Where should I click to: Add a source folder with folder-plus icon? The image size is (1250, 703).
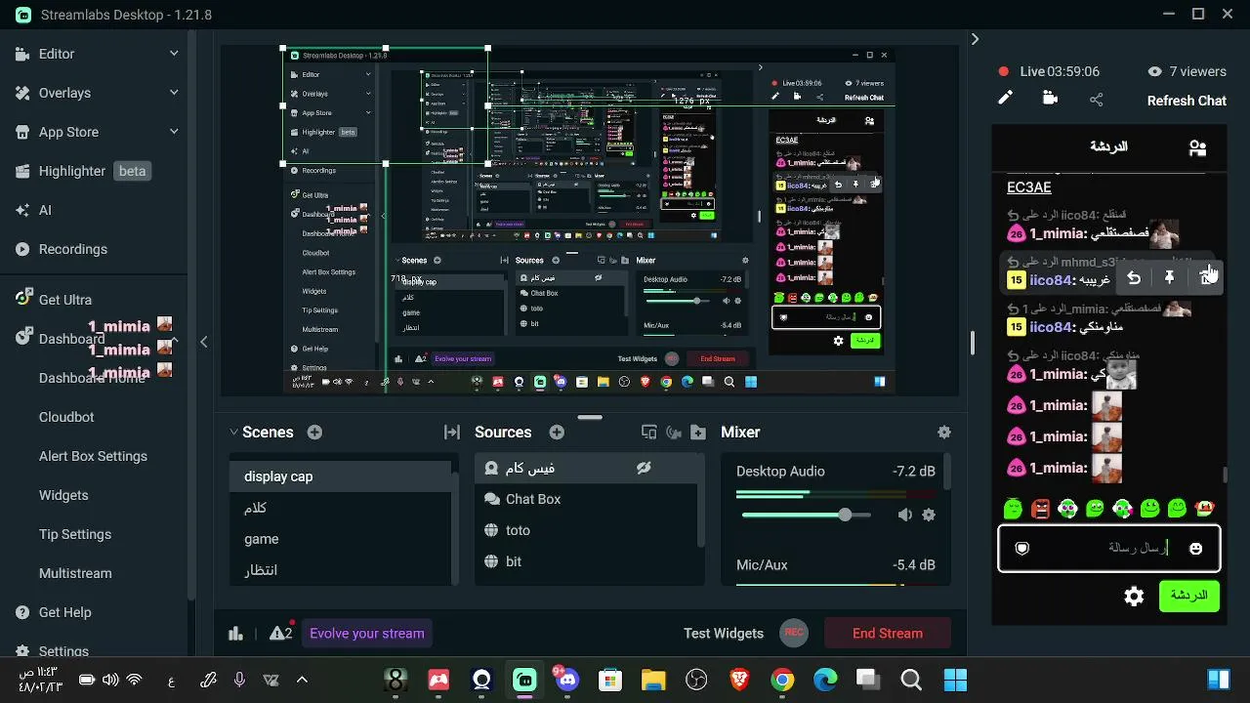697,433
